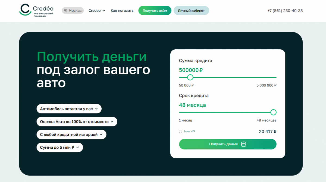Viewport: 326px width, 182px height.
Task: Call the phone number +7 (861) 230-40-38
Action: coord(285,11)
